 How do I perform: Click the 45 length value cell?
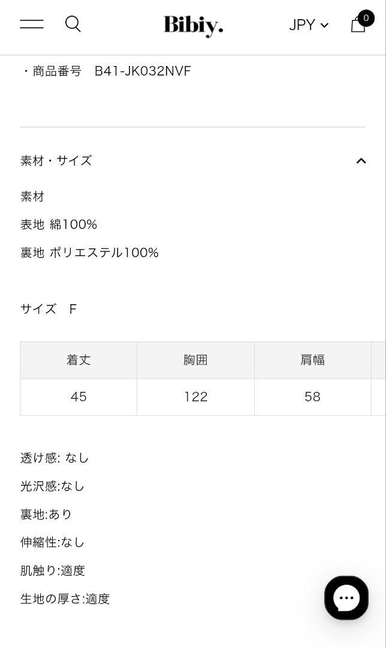click(x=79, y=397)
